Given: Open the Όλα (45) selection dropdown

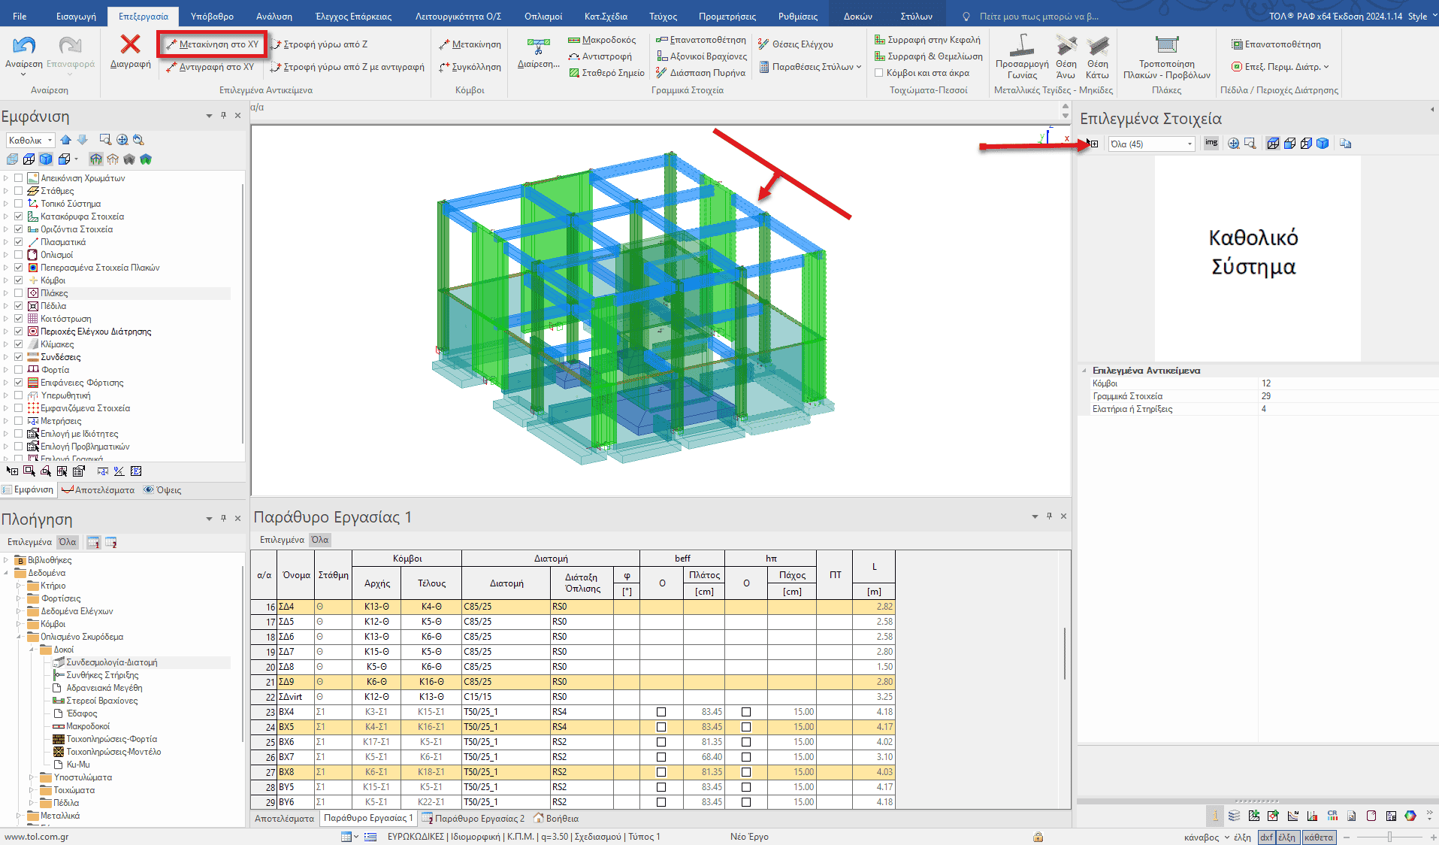Looking at the screenshot, I should coord(1151,144).
